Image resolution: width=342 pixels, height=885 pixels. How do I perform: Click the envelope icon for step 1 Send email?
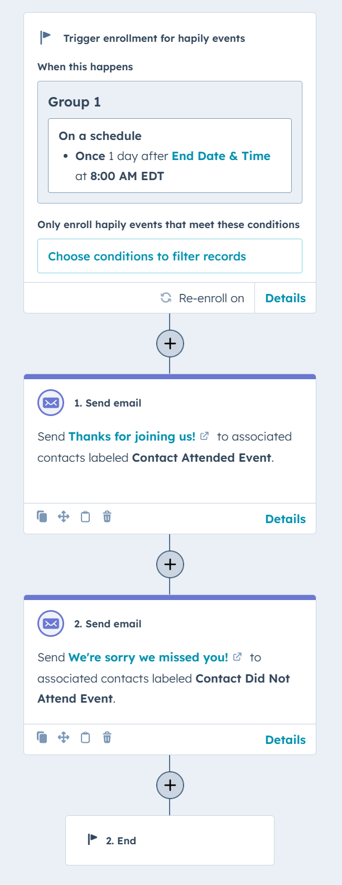51,403
